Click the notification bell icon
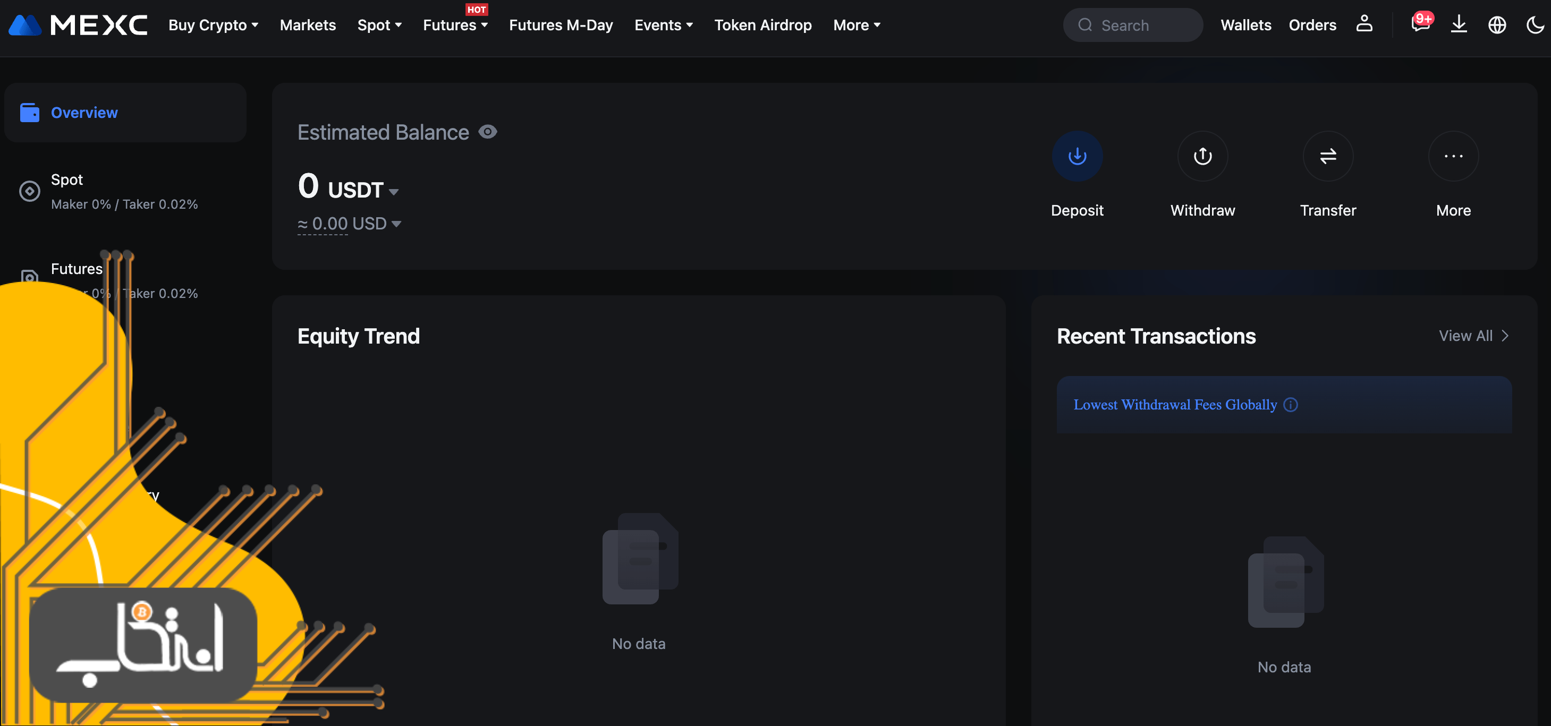The height and width of the screenshot is (726, 1551). click(x=1420, y=24)
